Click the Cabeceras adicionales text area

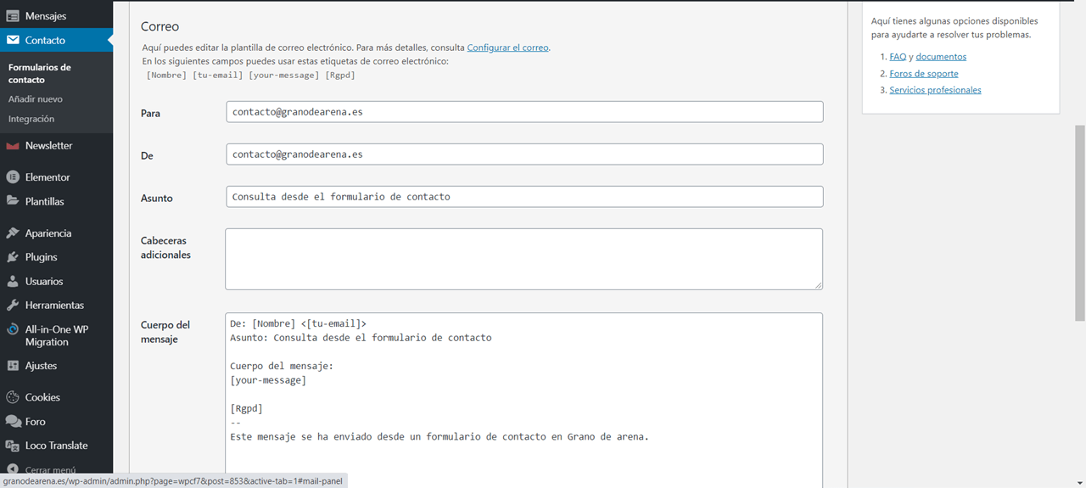pyautogui.click(x=524, y=259)
